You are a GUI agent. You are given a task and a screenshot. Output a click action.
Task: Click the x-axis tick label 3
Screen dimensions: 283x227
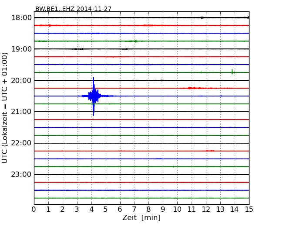coord(77,210)
